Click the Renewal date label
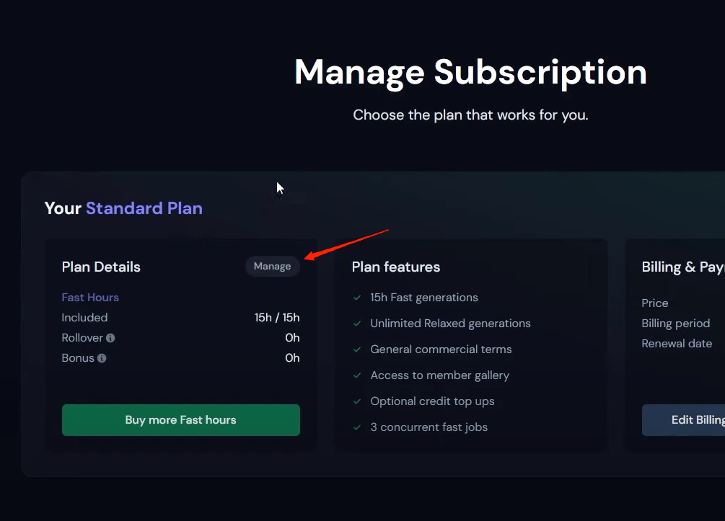 pyautogui.click(x=677, y=344)
